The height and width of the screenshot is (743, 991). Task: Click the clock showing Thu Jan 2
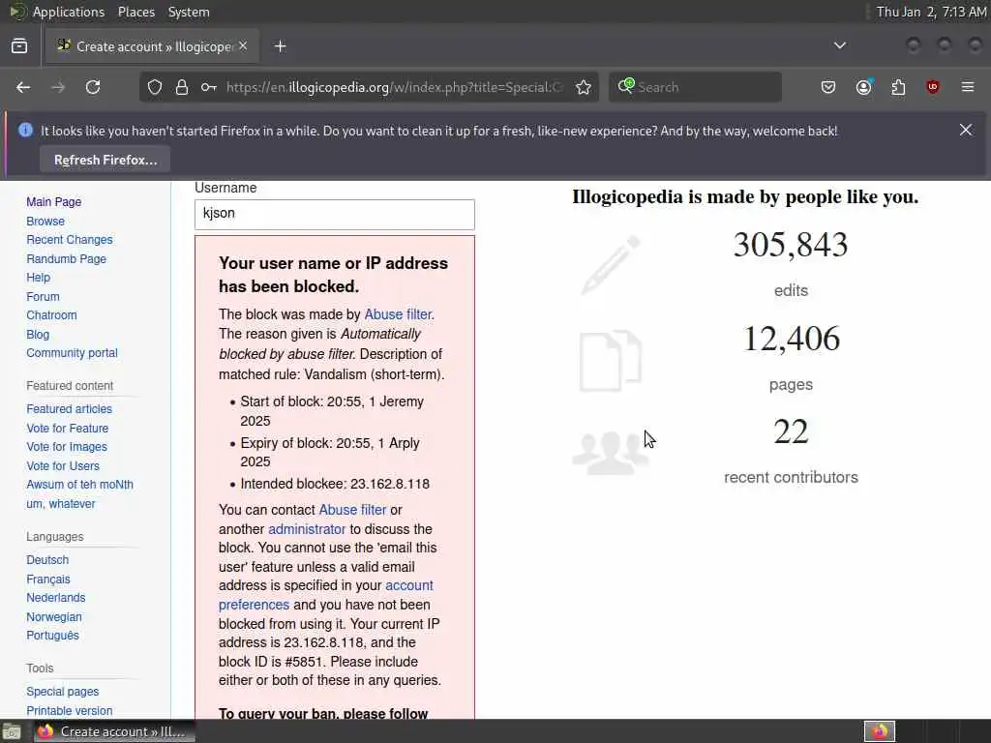click(930, 12)
